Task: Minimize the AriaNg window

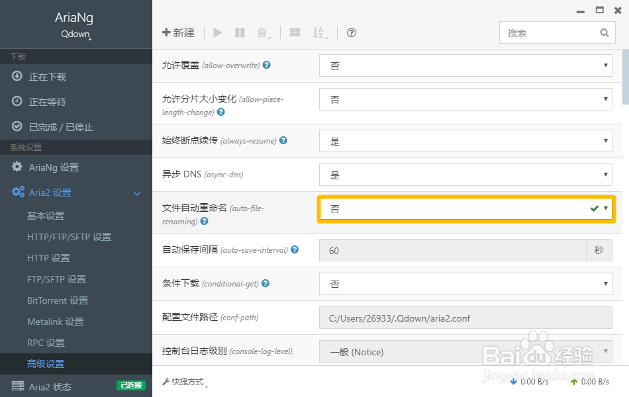Action: coord(581,12)
